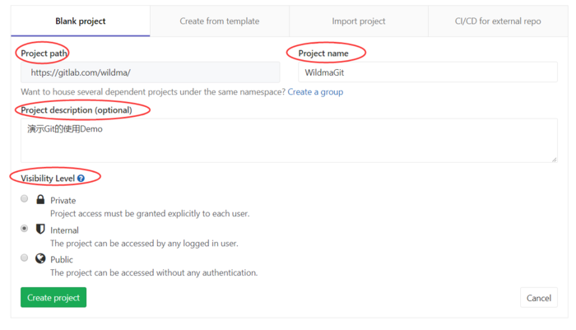The height and width of the screenshot is (330, 576).
Task: Click into the Project description text area
Action: 288,140
